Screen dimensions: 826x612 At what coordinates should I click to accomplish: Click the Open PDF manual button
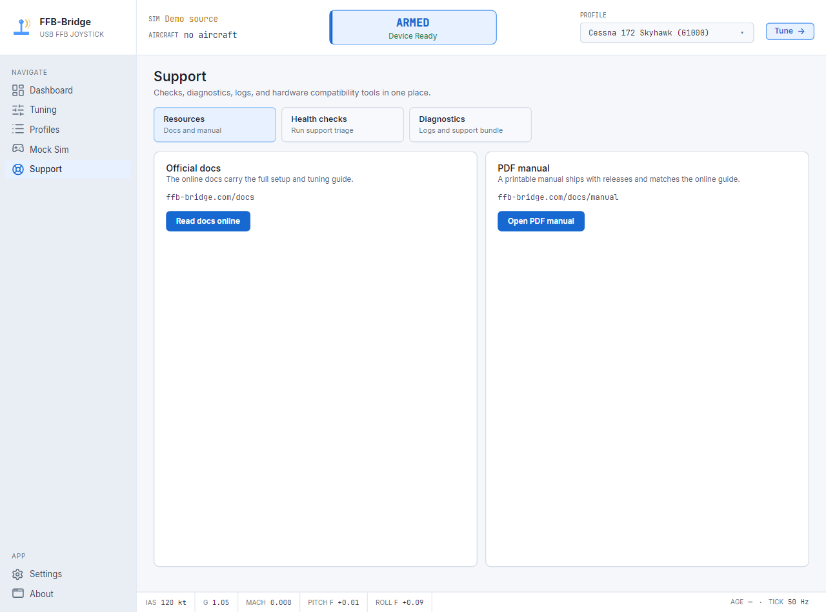pyautogui.click(x=541, y=221)
